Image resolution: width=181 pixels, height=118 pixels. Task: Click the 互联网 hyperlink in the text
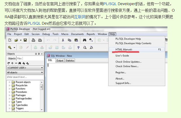pyautogui.click(x=80, y=17)
